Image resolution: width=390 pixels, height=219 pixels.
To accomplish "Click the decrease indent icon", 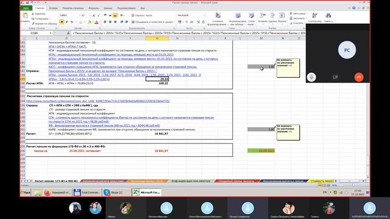I will tap(122, 22).
